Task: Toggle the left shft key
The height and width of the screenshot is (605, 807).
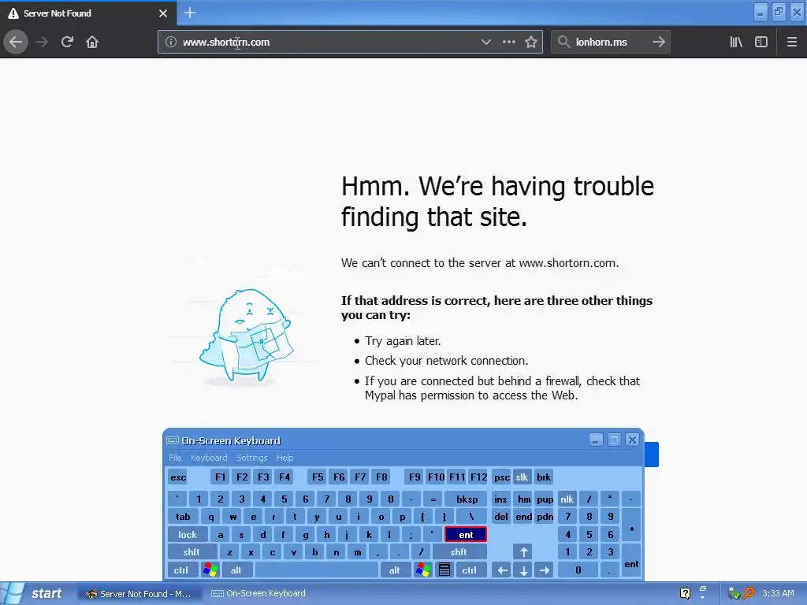Action: point(192,552)
